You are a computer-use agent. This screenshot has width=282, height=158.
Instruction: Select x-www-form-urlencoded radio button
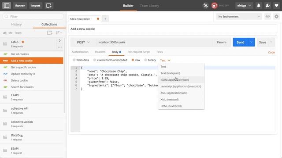click(x=94, y=60)
